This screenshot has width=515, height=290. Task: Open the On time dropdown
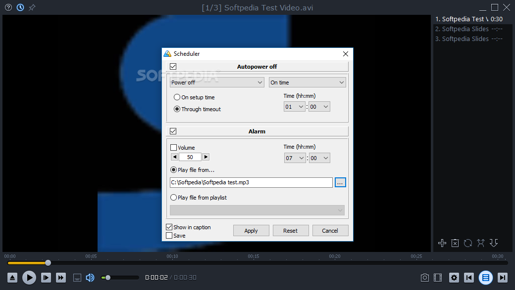coord(307,82)
